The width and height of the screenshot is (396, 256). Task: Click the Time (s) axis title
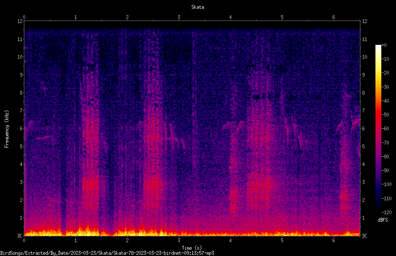[x=192, y=248]
